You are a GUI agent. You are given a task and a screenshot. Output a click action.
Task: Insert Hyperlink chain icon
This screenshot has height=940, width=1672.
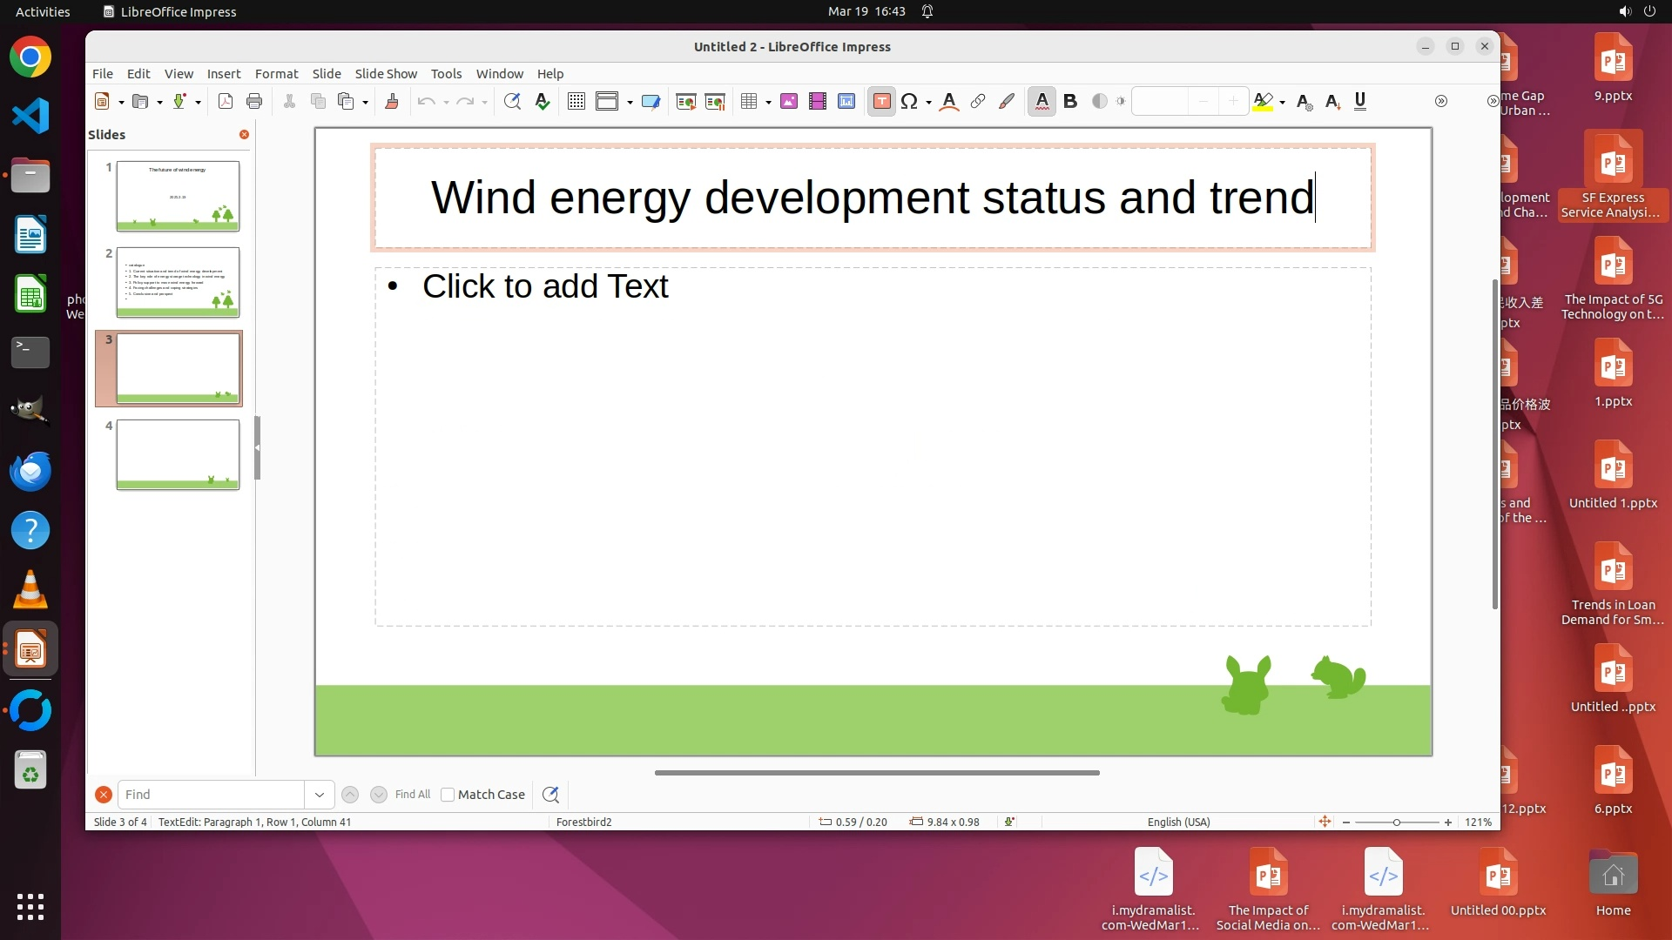(x=978, y=102)
